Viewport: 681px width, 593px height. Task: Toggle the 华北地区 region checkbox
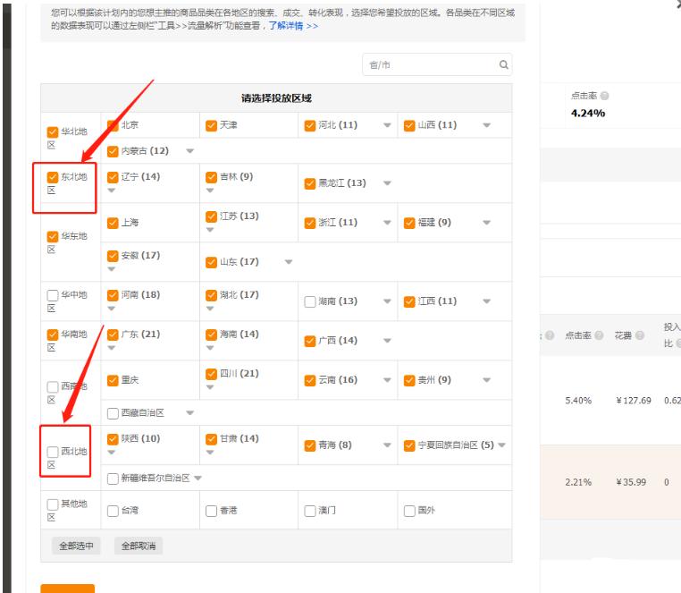(53, 131)
